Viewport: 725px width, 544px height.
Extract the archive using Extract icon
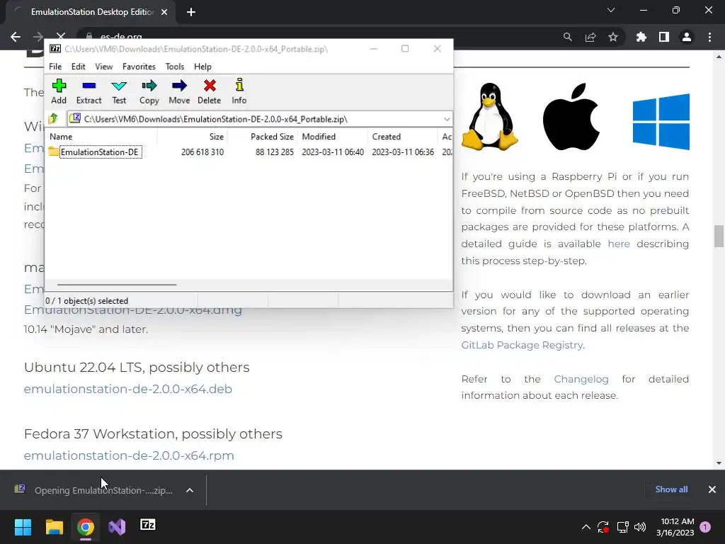click(x=89, y=91)
